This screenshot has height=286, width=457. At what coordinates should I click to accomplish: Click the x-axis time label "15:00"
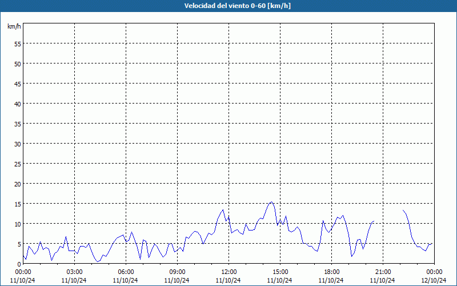[x=280, y=272]
